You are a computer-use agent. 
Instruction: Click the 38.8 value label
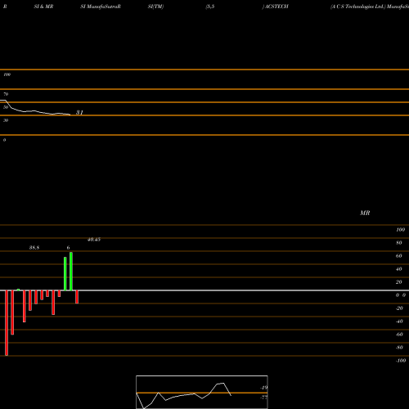click(34, 248)
